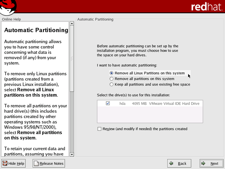The width and height of the screenshot is (225, 169).
Task: Click the redhat wordmark in the header
Action: click(206, 7)
